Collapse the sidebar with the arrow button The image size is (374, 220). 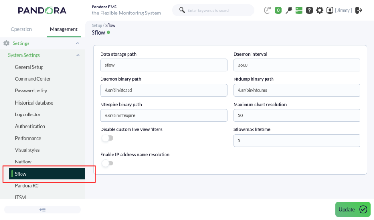click(43, 210)
